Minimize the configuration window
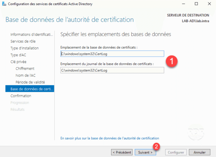This screenshot has height=157, width=216. [x=184, y=4]
